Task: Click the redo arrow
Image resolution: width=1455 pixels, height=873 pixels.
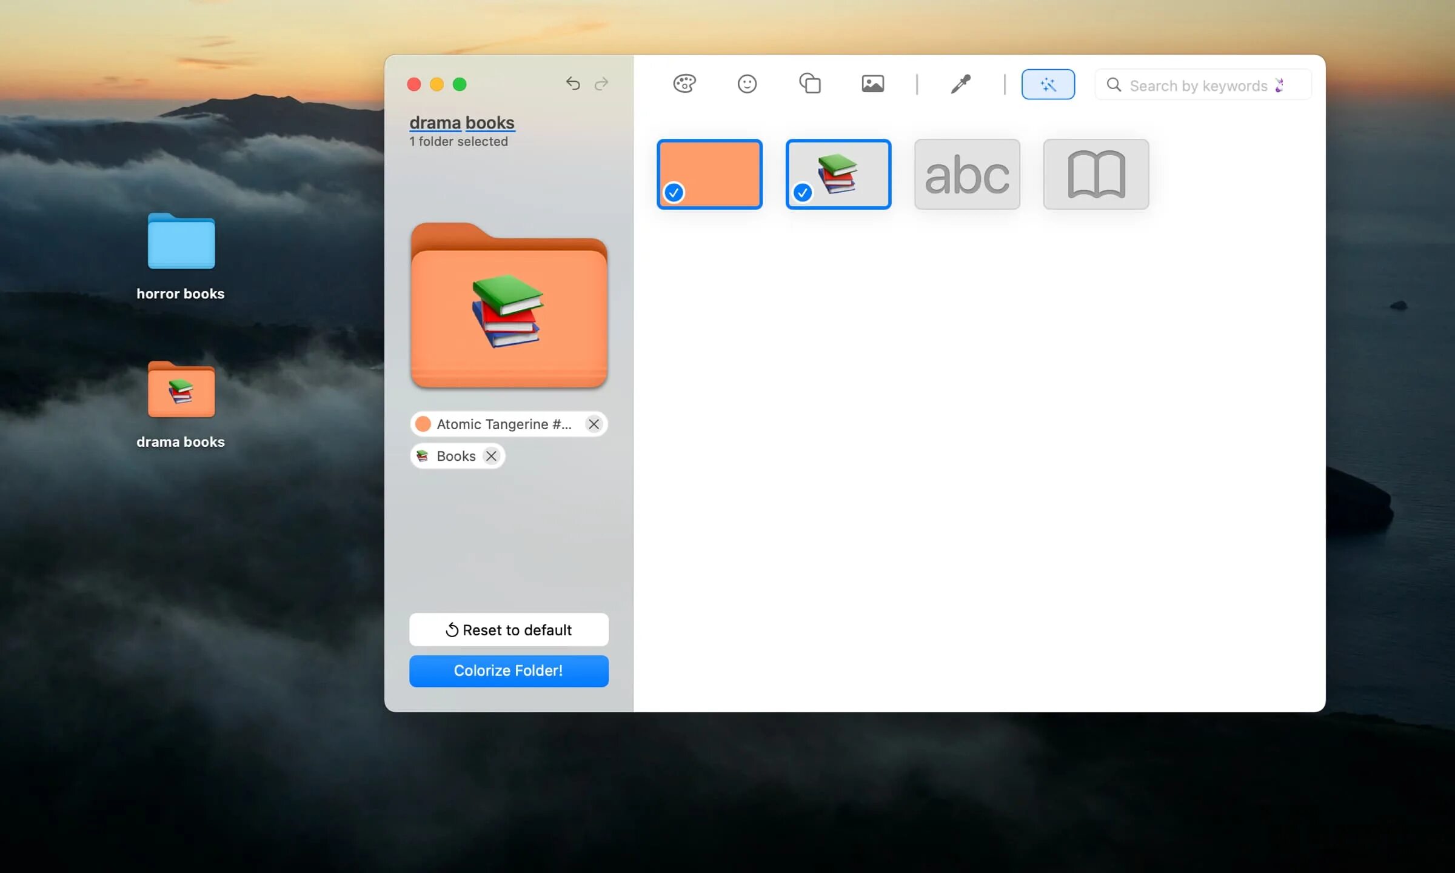Action: pos(601,84)
